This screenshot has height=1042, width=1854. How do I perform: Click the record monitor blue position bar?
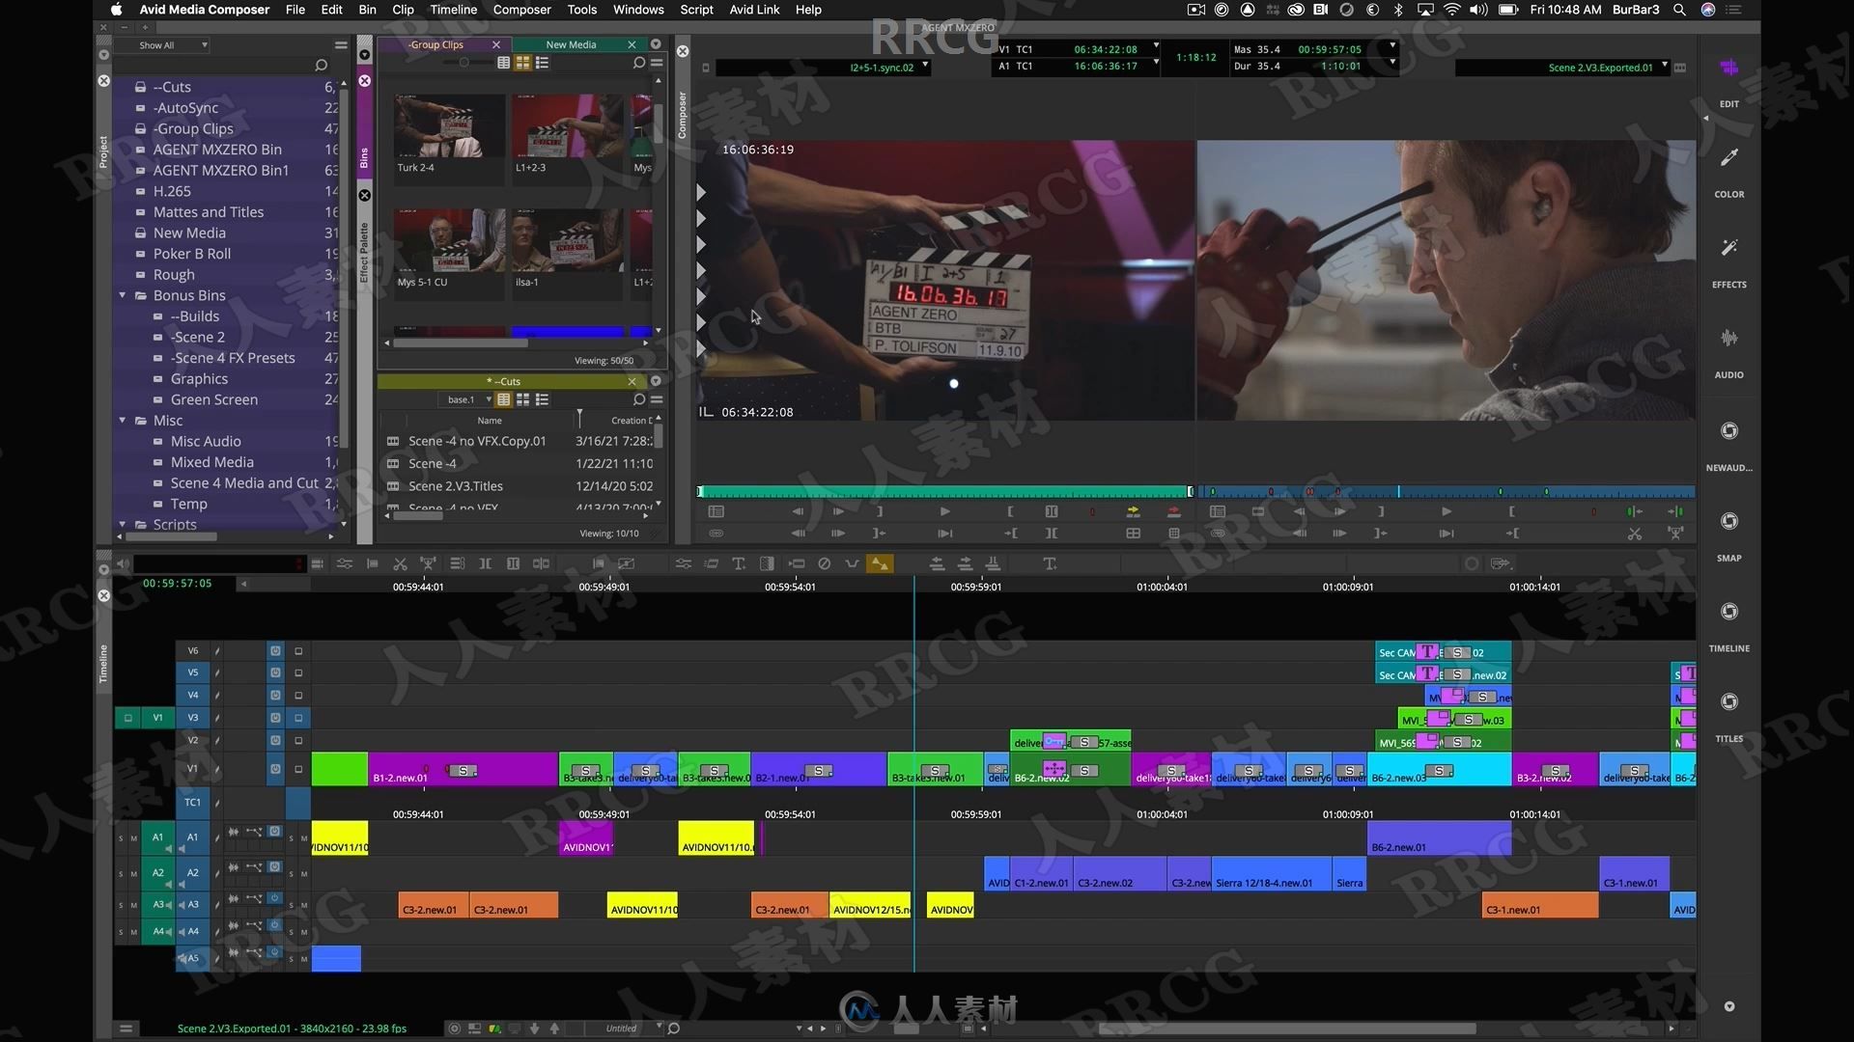click(1447, 492)
